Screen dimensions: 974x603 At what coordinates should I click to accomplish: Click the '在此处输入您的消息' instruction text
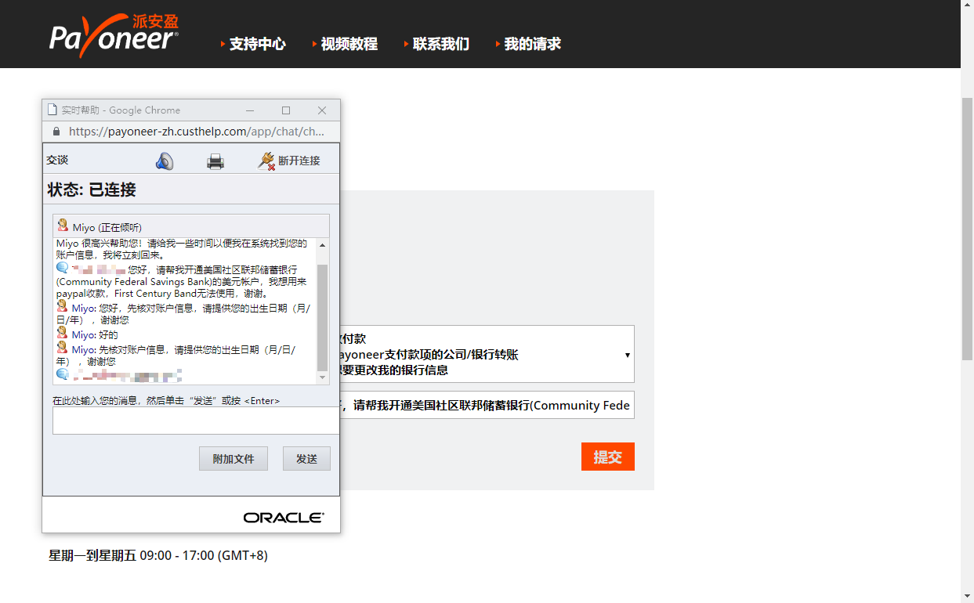click(166, 400)
